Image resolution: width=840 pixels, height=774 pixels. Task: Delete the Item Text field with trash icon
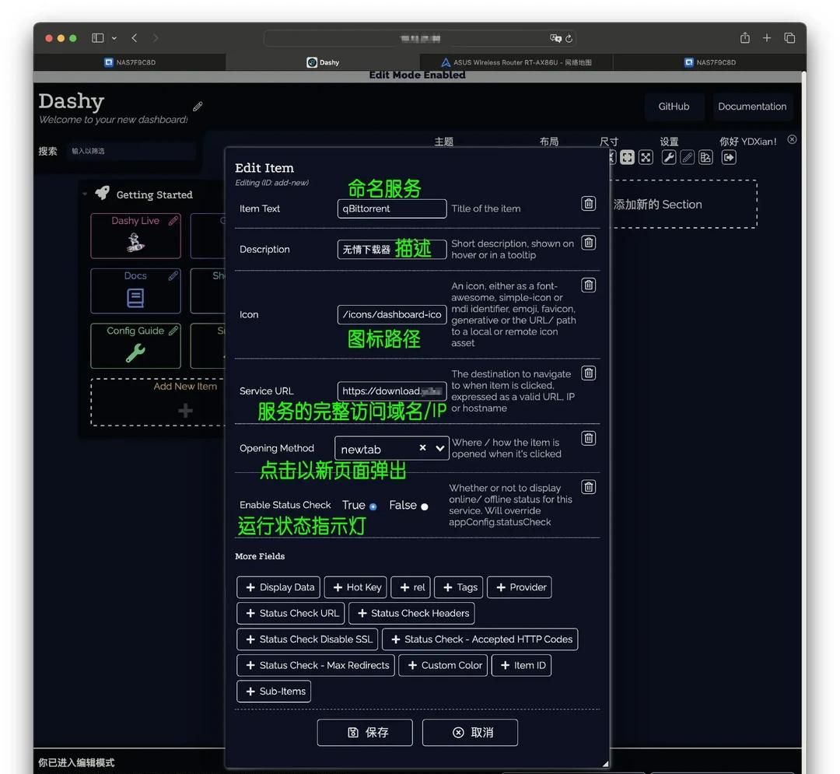(589, 204)
